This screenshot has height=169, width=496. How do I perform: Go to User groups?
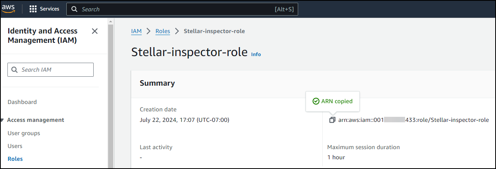click(x=24, y=133)
